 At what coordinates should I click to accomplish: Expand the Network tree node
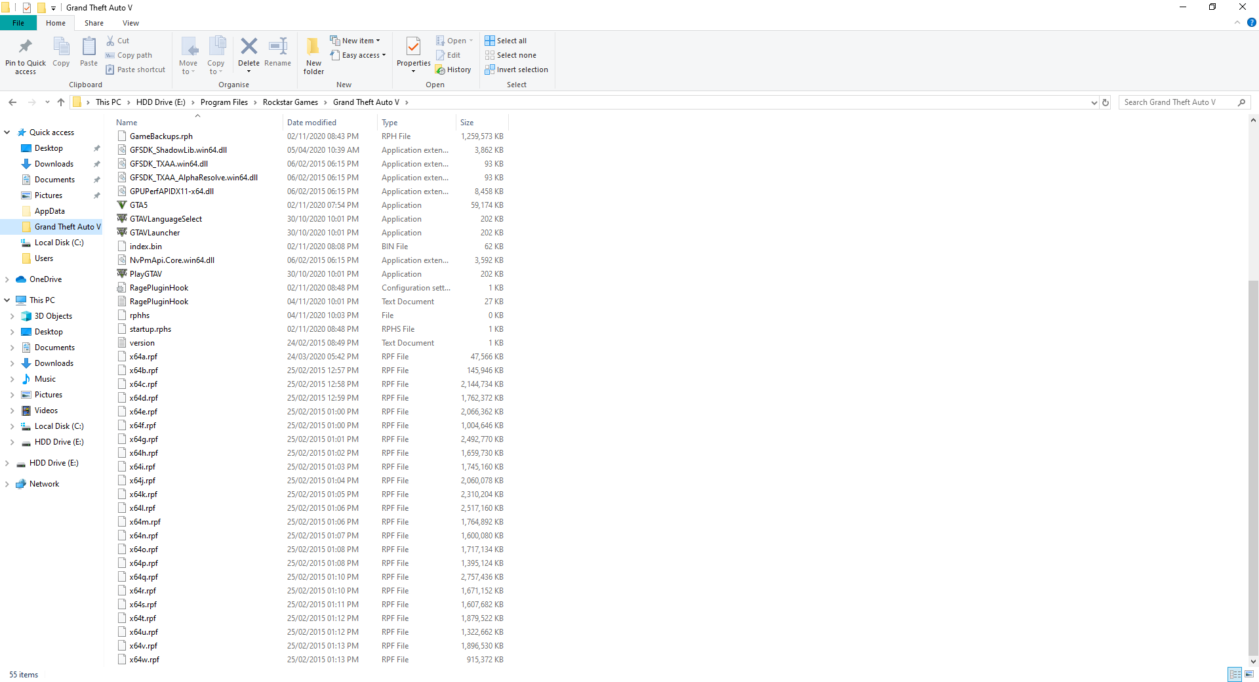click(x=7, y=484)
